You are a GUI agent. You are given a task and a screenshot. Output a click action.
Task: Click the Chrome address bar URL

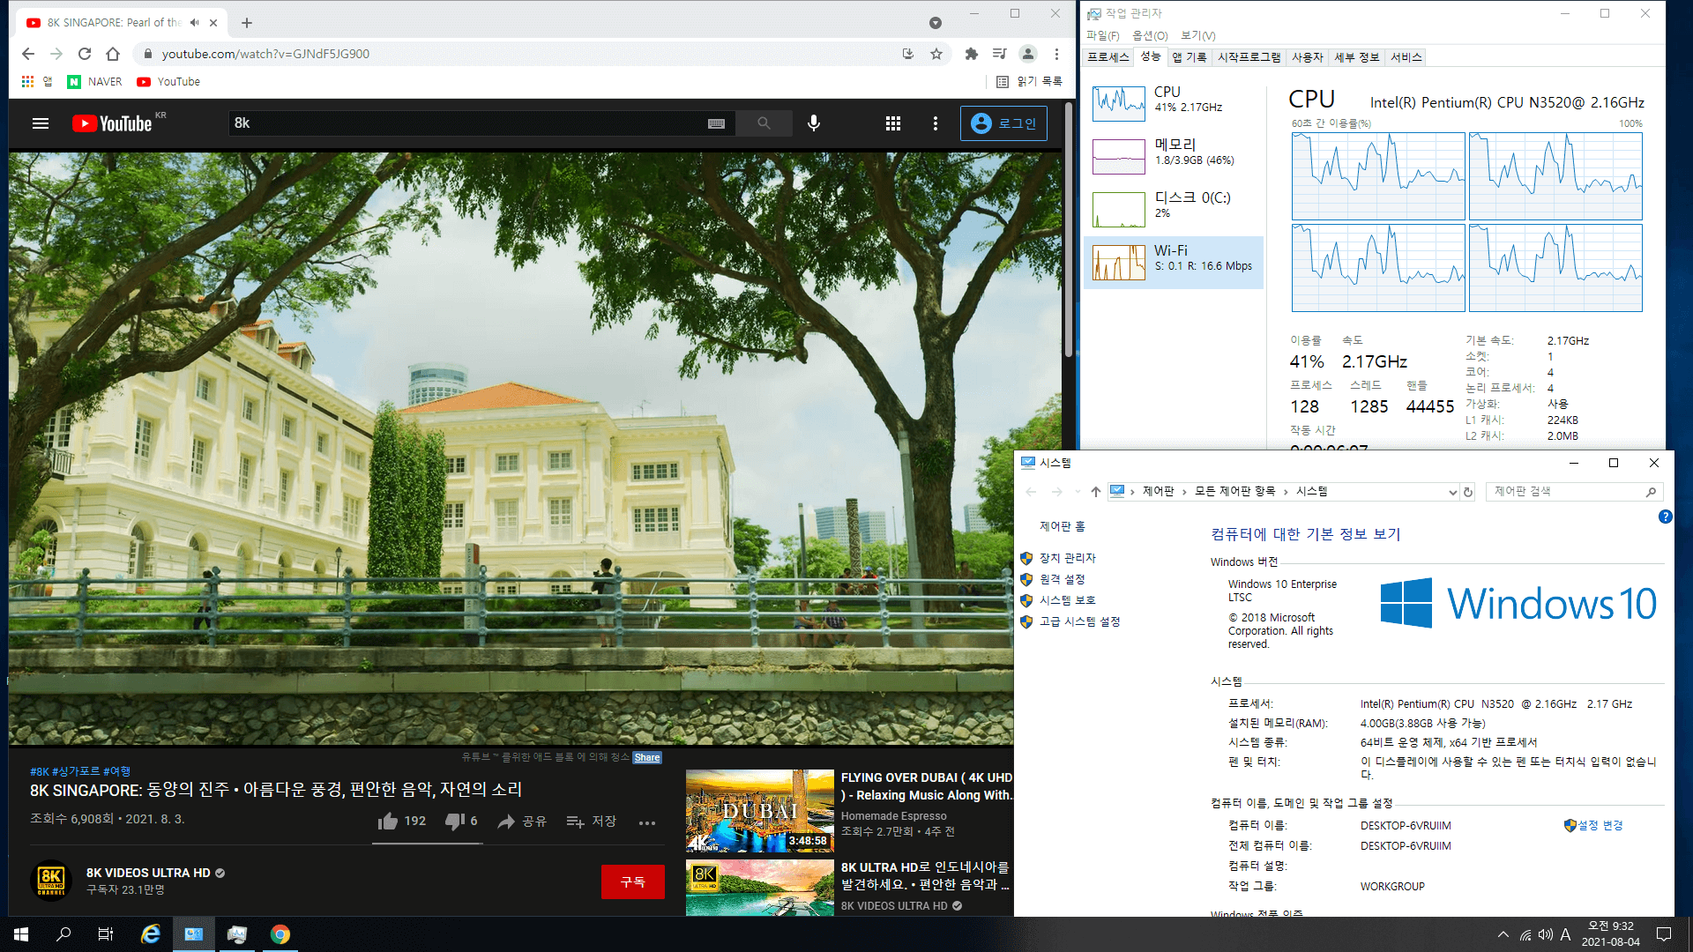click(265, 54)
